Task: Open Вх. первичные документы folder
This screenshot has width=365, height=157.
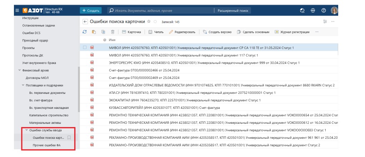Action: pos(47,93)
